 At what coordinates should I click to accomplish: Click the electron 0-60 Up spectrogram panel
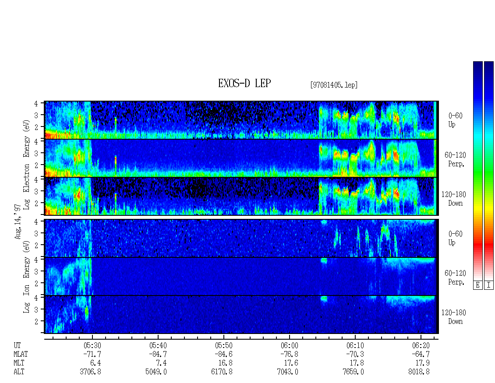pos(241,120)
